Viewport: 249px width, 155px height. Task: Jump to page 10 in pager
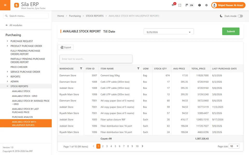click(x=137, y=146)
